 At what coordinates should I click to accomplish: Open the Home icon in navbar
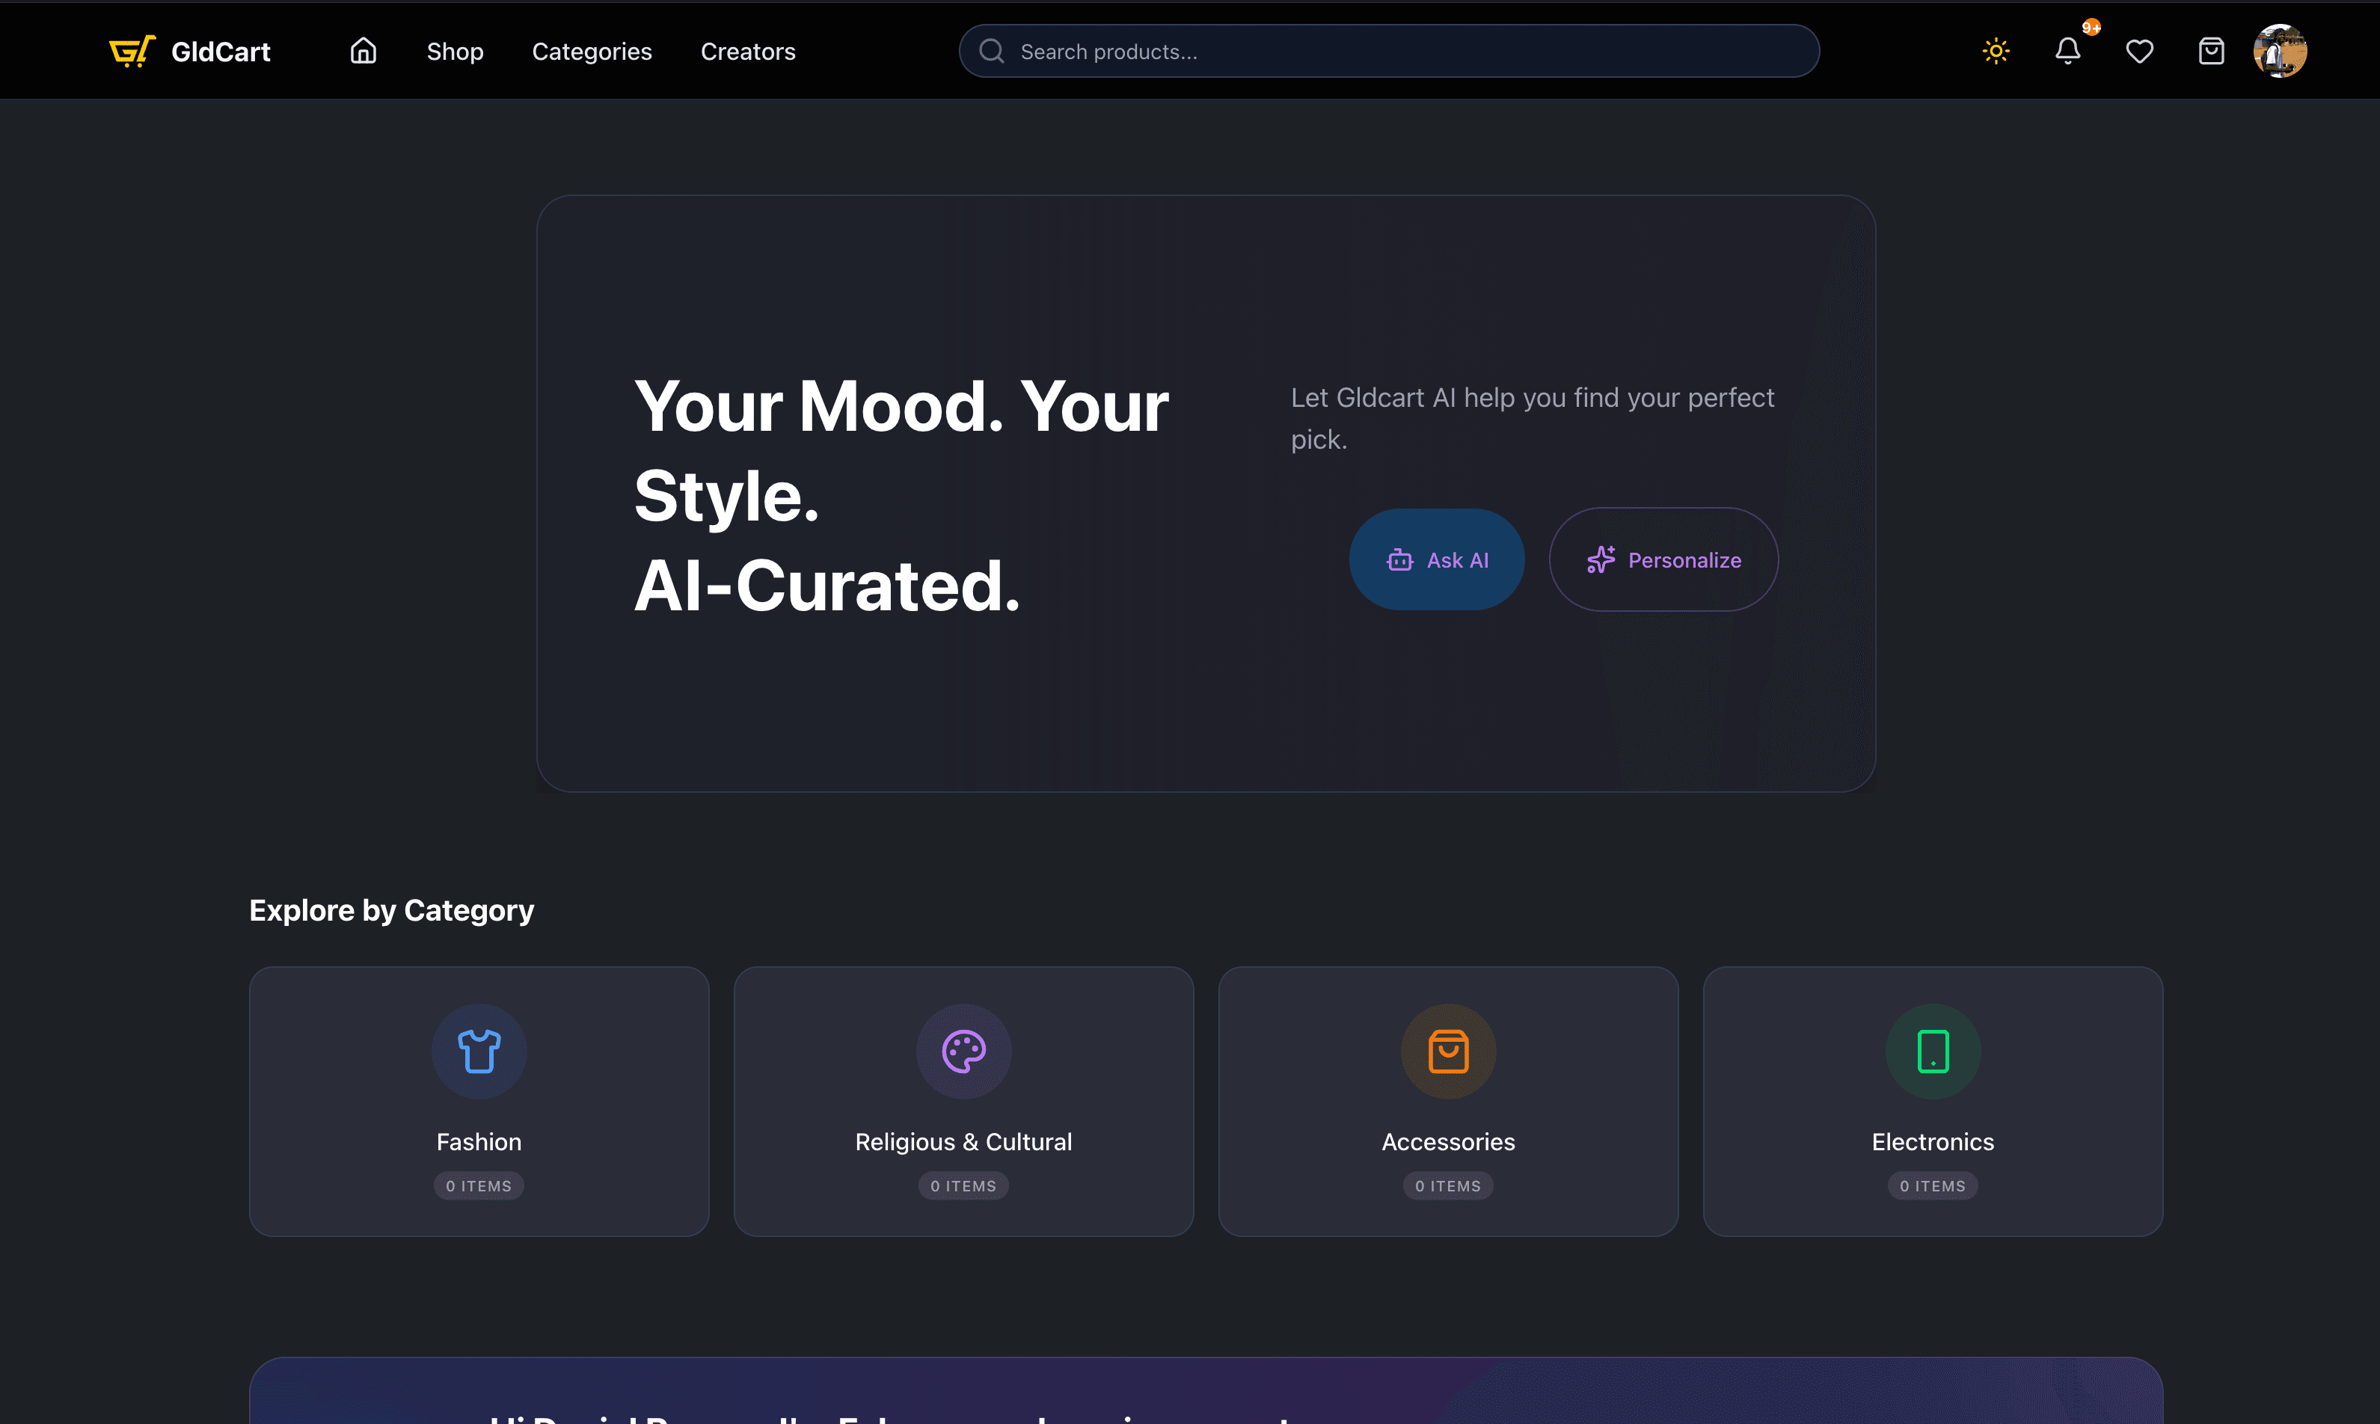click(x=363, y=51)
